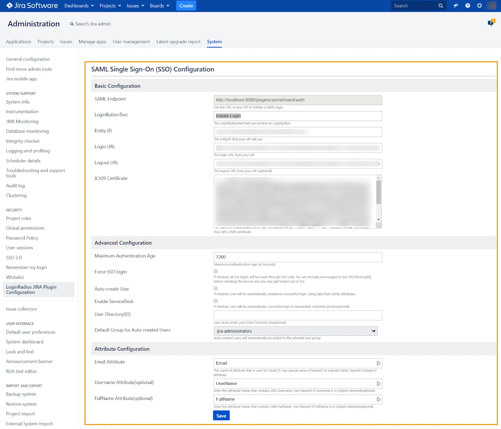This screenshot has width=501, height=429.
Task: Open the Projects dropdown menu
Action: 110,6
